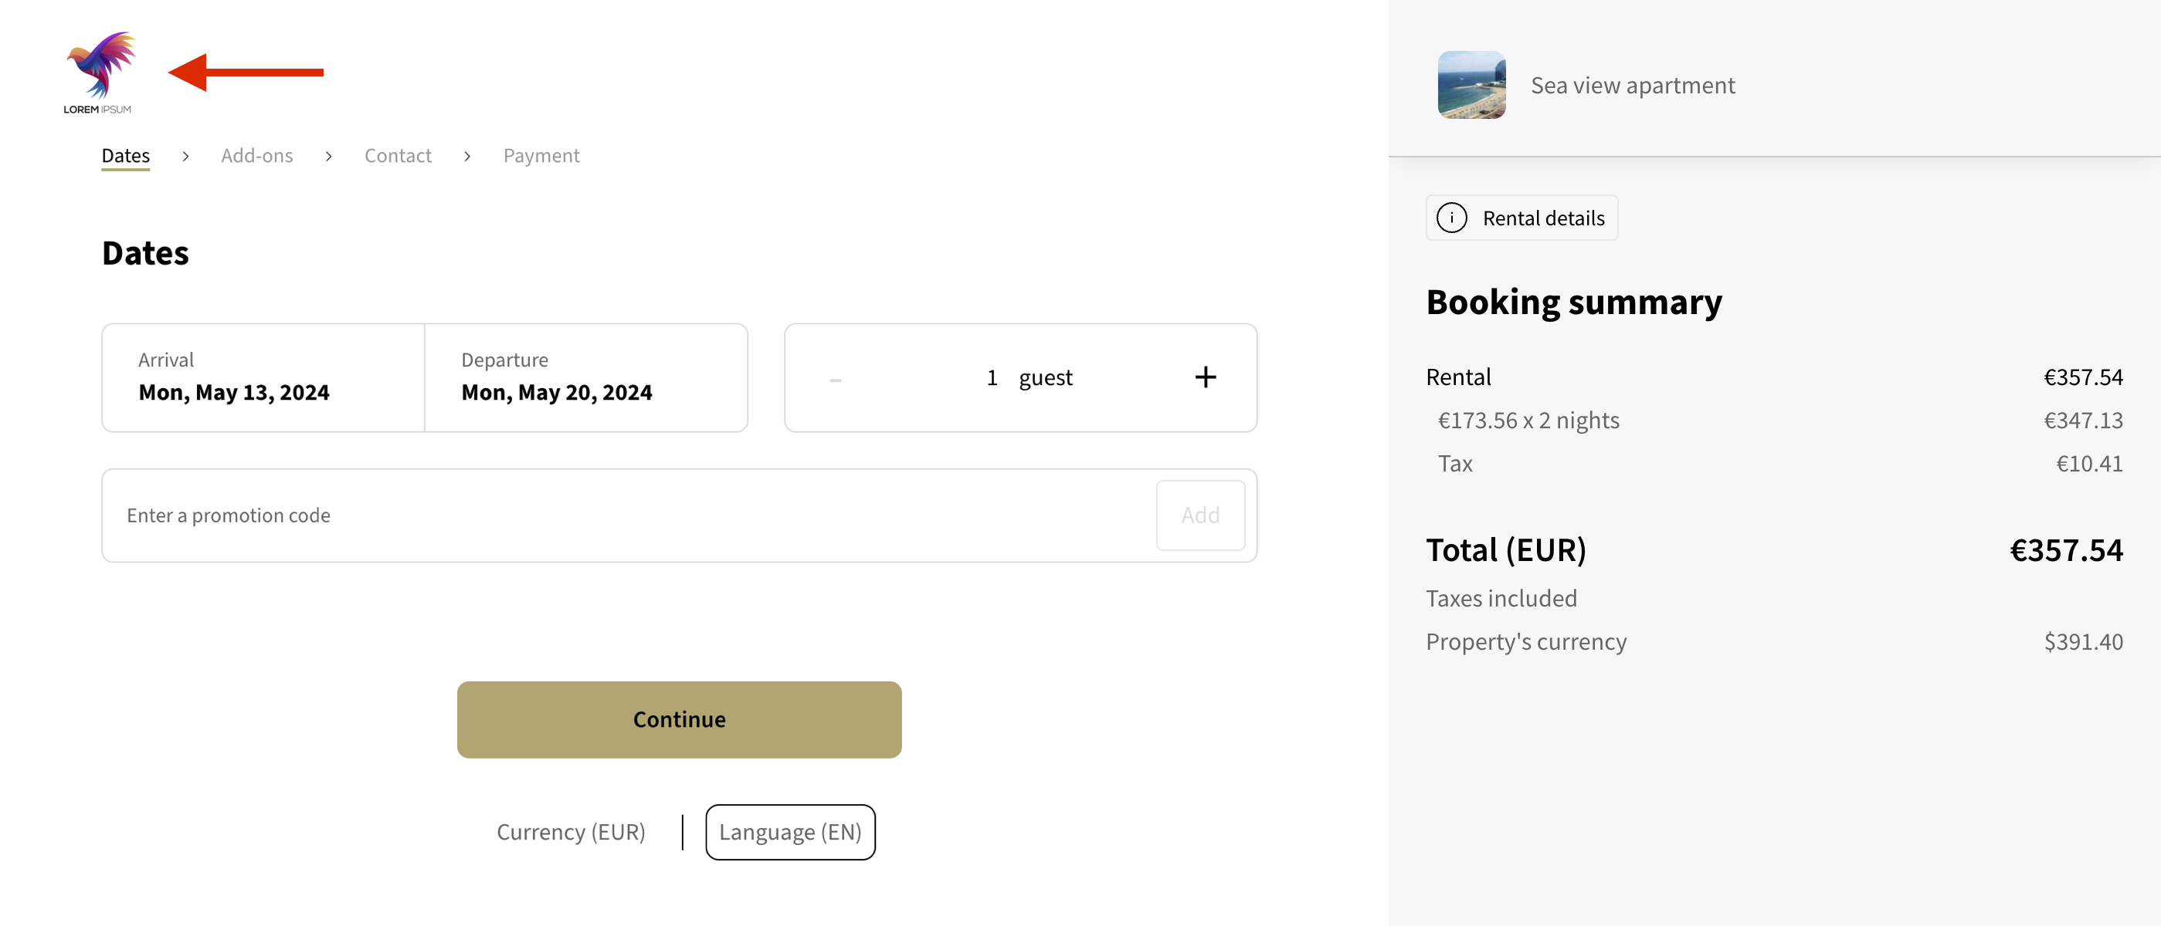Click the minus icon to remove a guest

[x=836, y=380]
